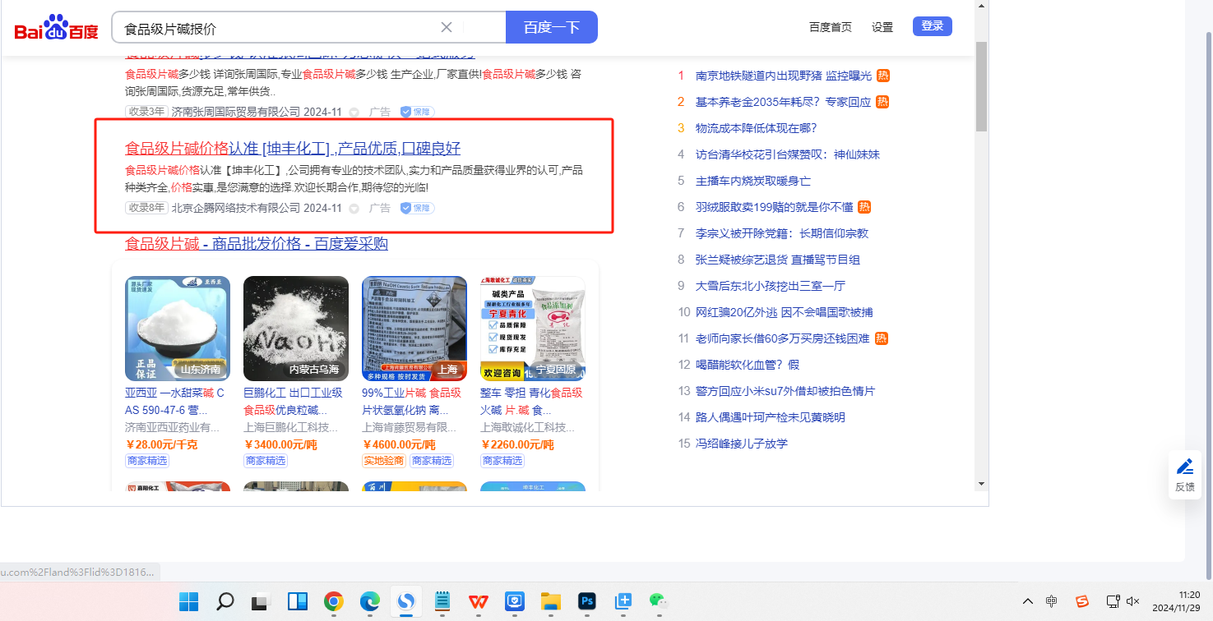Open the blue plus-square app on taskbar
The height and width of the screenshot is (621, 1213).
(623, 601)
